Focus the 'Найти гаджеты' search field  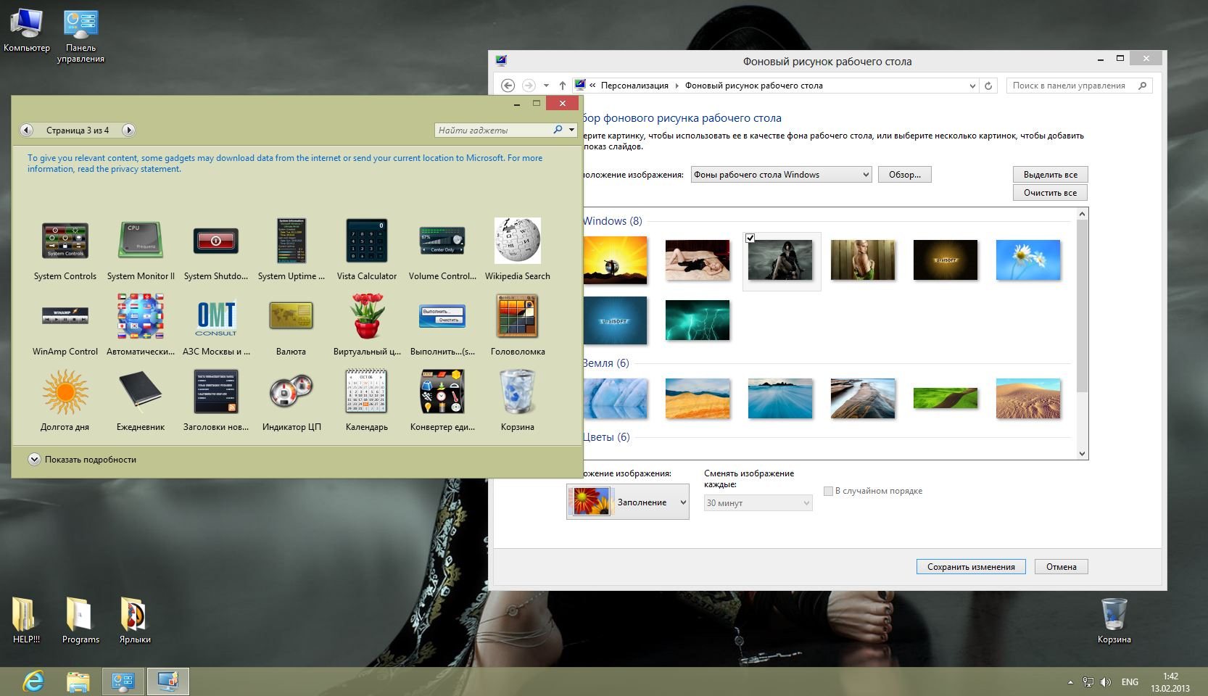click(x=493, y=130)
